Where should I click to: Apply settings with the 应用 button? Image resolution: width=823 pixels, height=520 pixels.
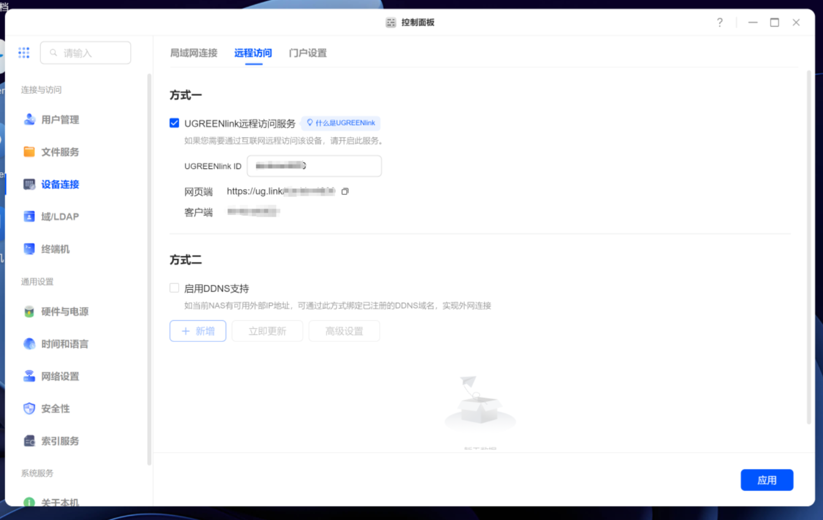click(767, 480)
